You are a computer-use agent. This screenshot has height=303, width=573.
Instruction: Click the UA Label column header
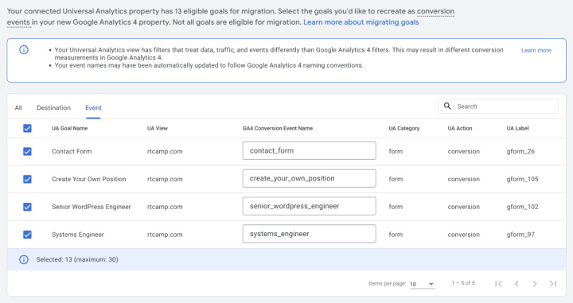tap(518, 128)
